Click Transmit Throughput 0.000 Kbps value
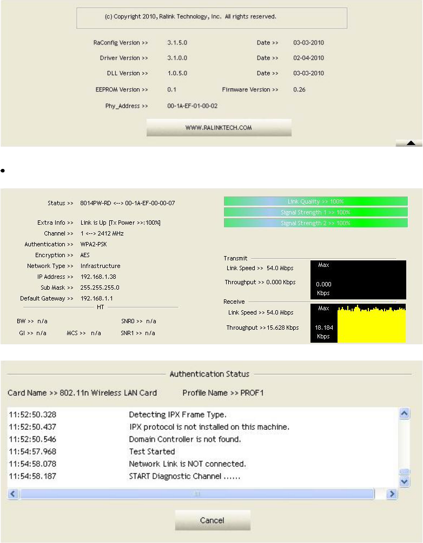This screenshot has width=423, height=543. [x=281, y=282]
